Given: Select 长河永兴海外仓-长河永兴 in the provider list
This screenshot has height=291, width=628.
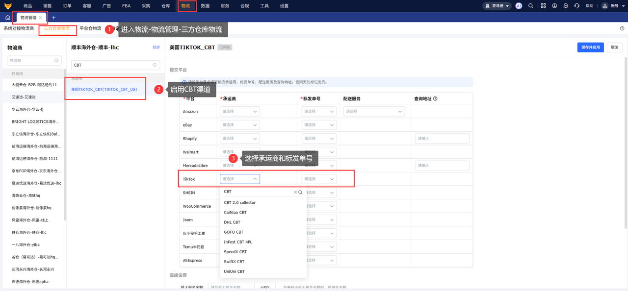Looking at the screenshot, I should (33, 269).
